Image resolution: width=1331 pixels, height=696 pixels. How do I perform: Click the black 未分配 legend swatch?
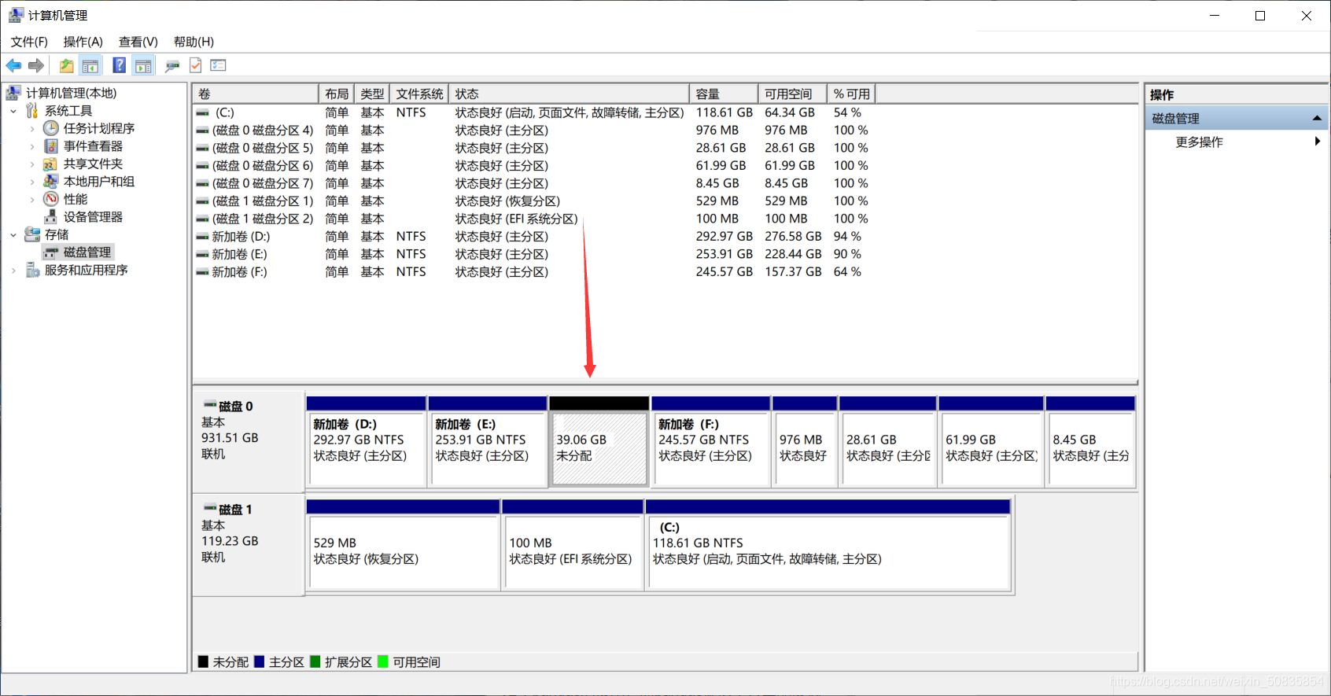point(204,662)
